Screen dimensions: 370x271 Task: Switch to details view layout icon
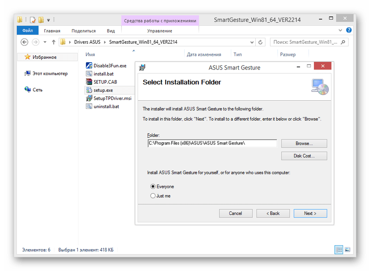click(339, 250)
